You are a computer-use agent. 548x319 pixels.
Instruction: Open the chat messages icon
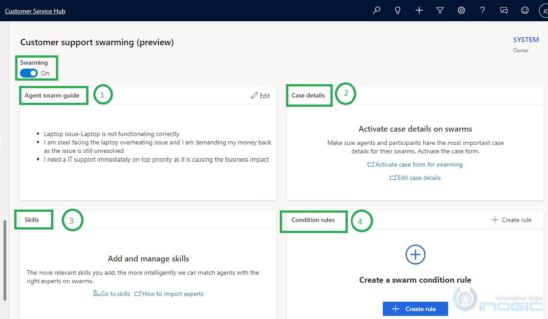pyautogui.click(x=504, y=10)
